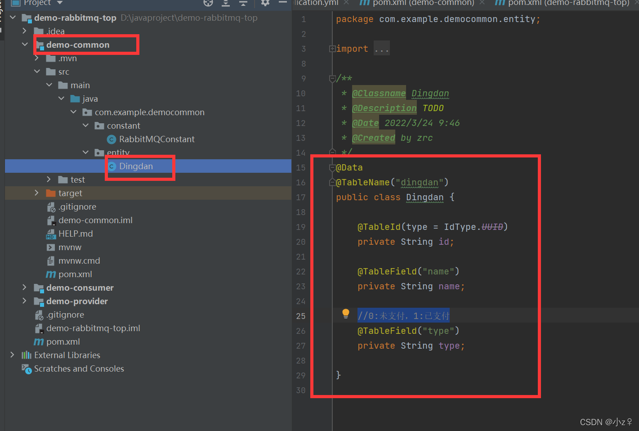The height and width of the screenshot is (431, 639).
Task: Collapse the entity package
Action: [85, 153]
